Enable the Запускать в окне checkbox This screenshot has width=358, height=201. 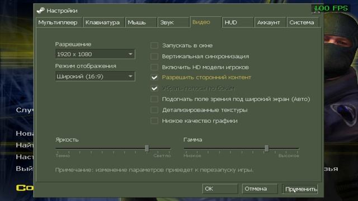[x=154, y=45]
